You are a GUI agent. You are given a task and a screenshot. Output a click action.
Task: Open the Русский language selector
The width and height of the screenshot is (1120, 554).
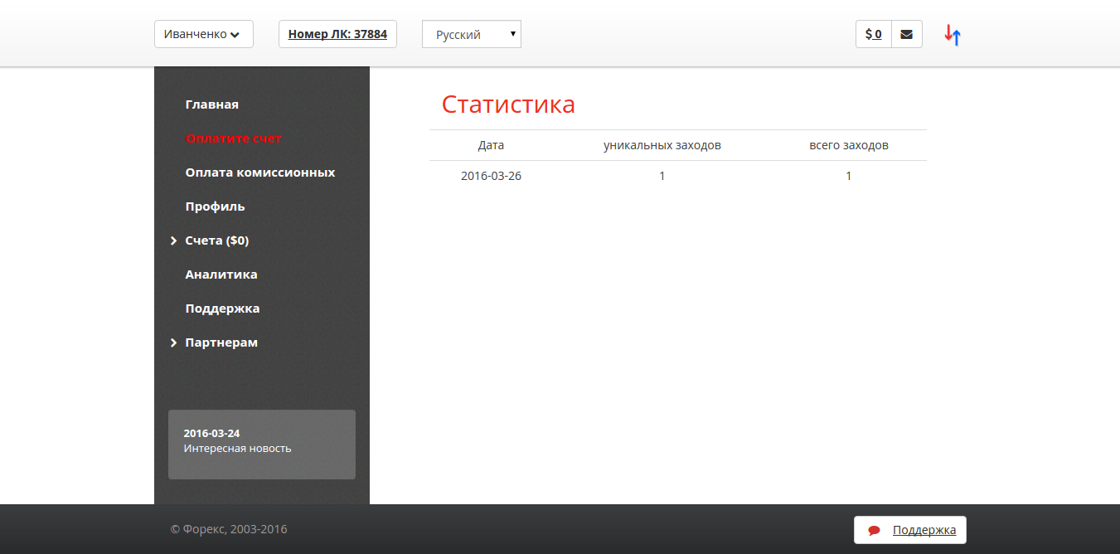click(472, 34)
